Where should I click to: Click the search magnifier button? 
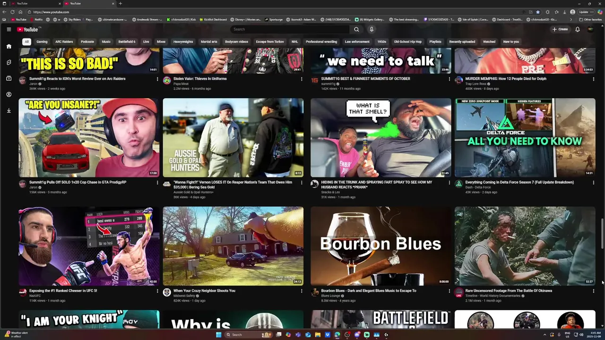(x=356, y=29)
